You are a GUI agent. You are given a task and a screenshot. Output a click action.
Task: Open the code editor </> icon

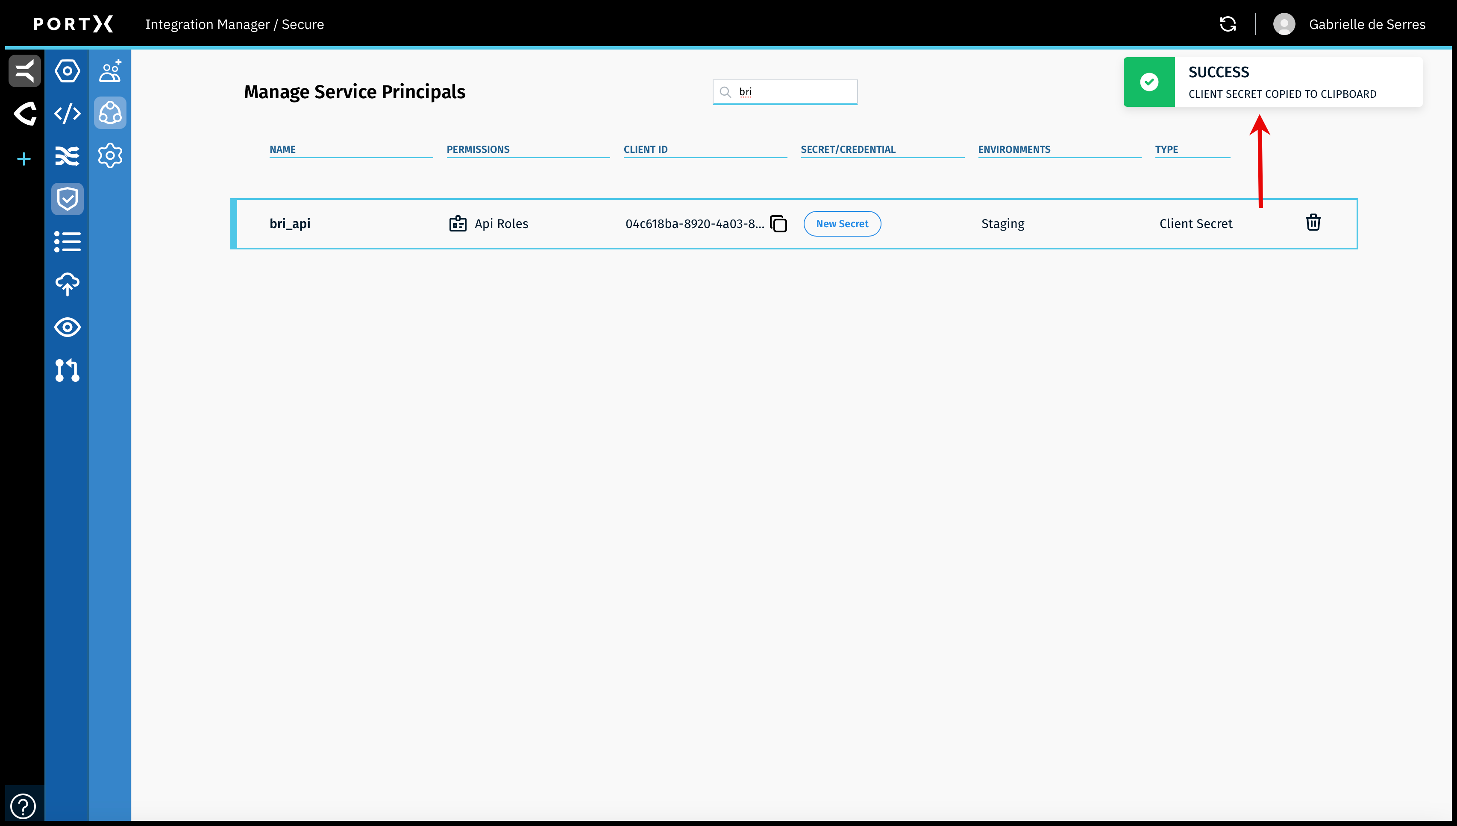(67, 114)
